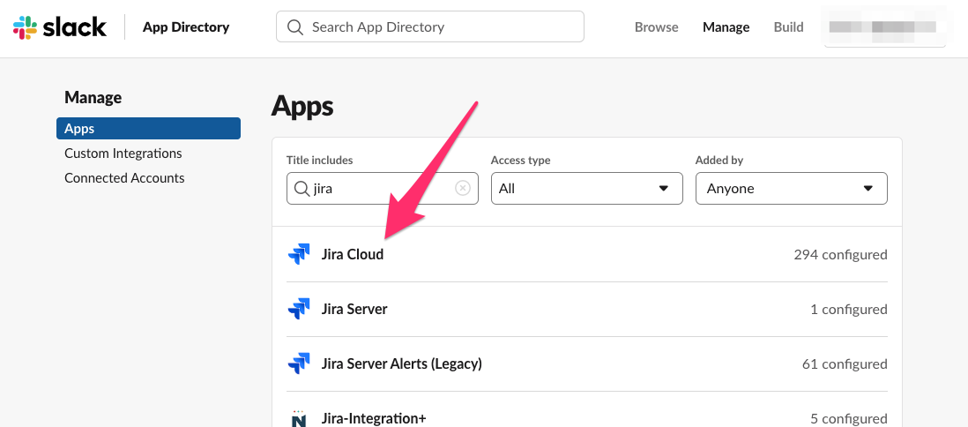Click the Slack logo

60,27
